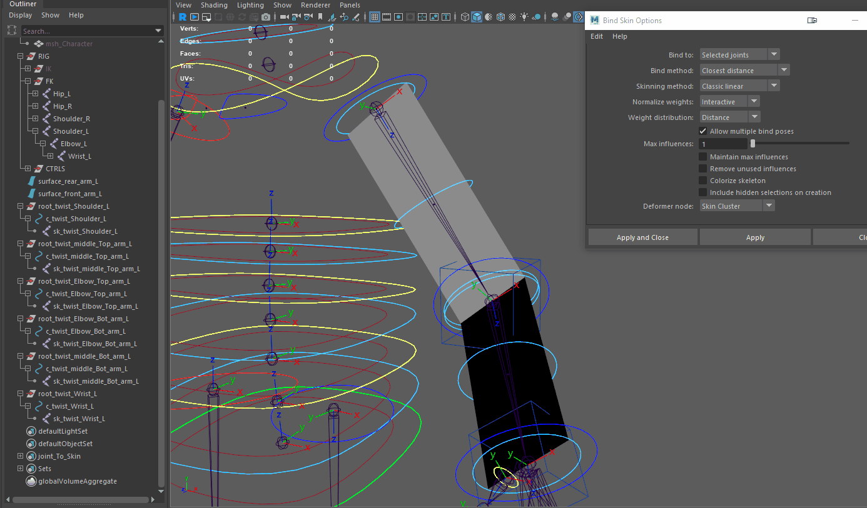Toggle Use Default Material icon

(x=489, y=17)
